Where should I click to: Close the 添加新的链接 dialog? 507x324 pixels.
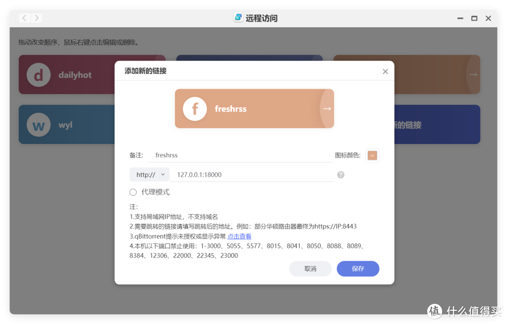(385, 71)
